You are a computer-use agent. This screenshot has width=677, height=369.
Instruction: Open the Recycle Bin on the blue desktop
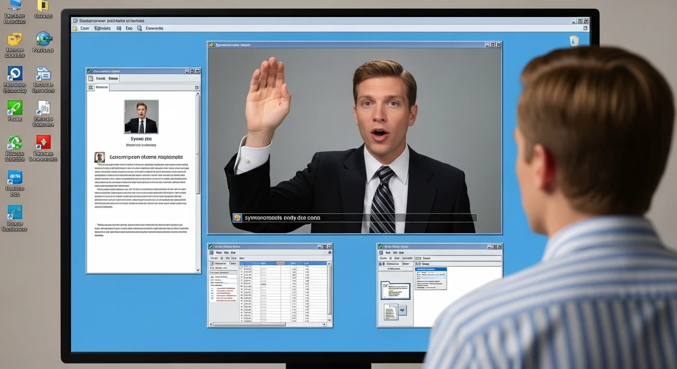pos(574,41)
